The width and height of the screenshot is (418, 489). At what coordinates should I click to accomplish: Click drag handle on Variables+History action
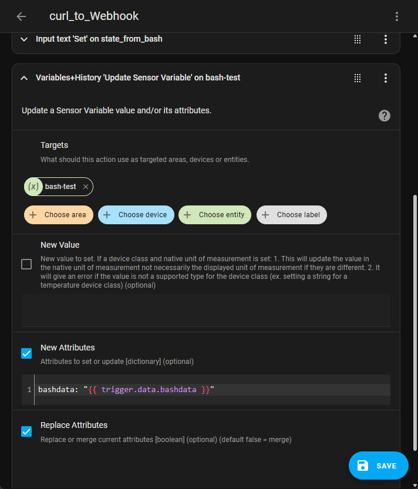pyautogui.click(x=357, y=78)
